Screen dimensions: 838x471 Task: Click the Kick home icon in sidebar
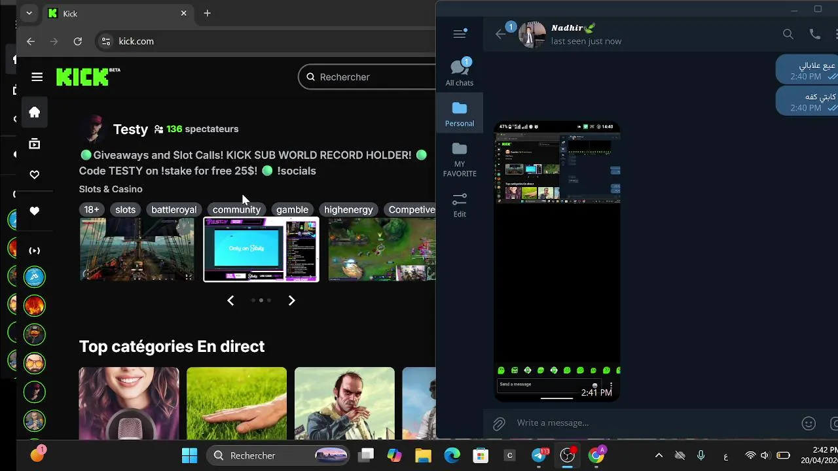(x=35, y=113)
